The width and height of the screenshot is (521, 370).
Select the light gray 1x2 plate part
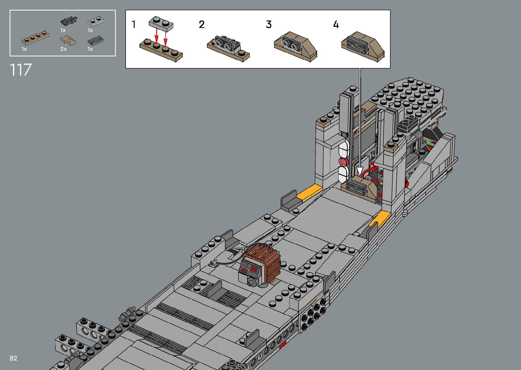point(96,21)
